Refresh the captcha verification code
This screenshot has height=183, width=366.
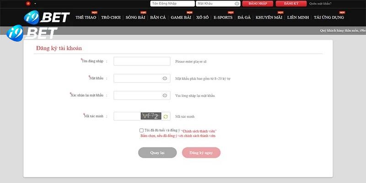coord(166,117)
